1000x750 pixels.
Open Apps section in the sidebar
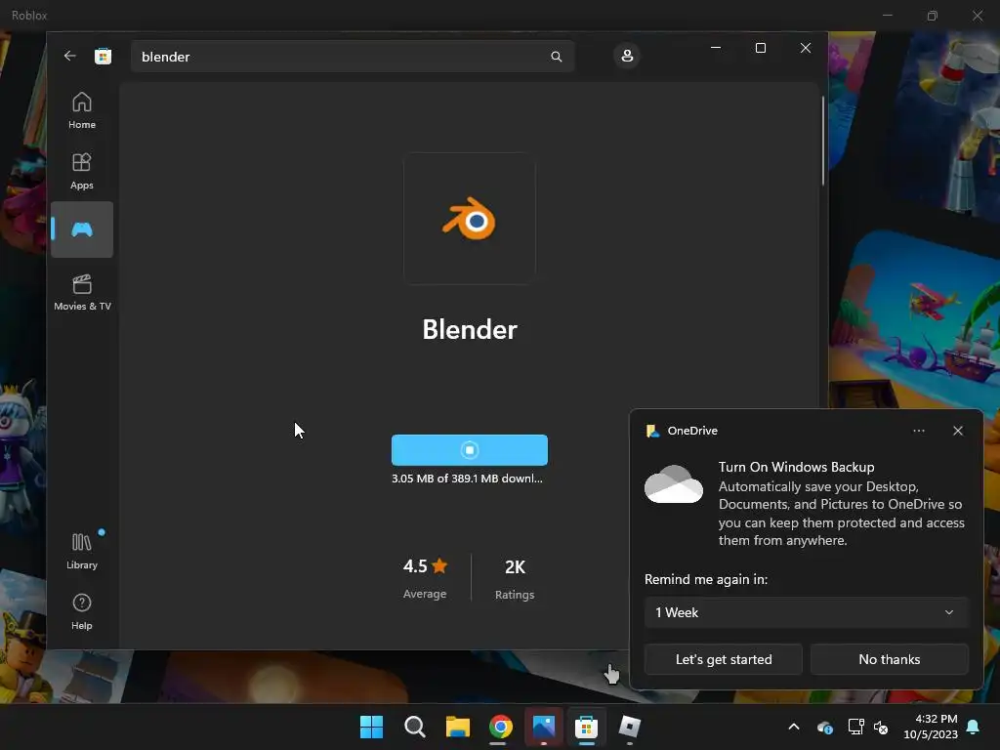82,171
